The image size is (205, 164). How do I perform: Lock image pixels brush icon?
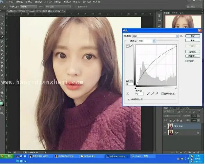coord(174,120)
